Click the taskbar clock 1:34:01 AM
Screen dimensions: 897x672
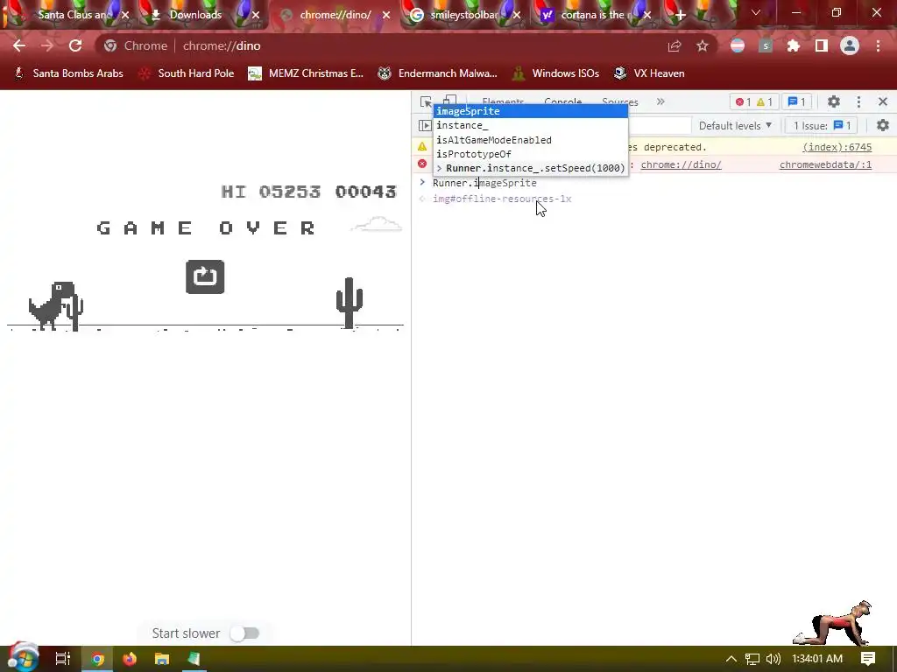[x=817, y=659]
